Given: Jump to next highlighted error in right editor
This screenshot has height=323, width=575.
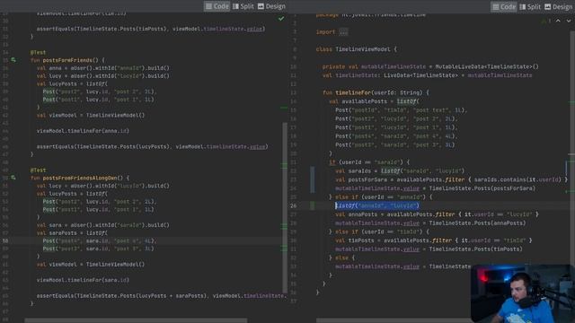Looking at the screenshot, I should (x=569, y=21).
